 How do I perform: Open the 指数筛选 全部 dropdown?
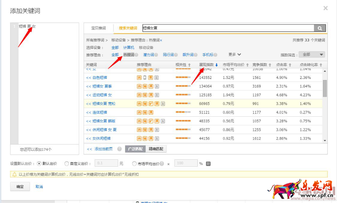coord(312,54)
